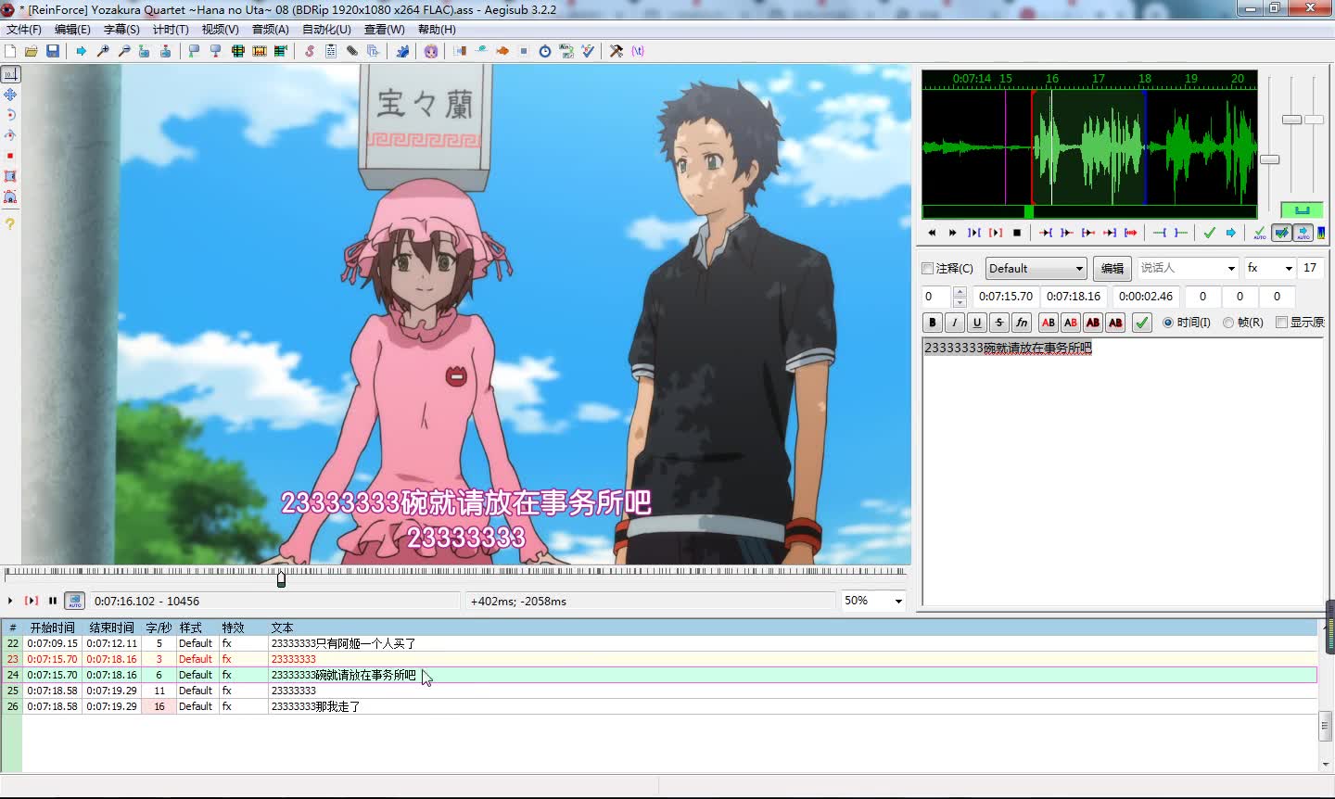The image size is (1335, 799).
Task: Toggle video auto-scroll button beside pause
Action: tap(74, 601)
